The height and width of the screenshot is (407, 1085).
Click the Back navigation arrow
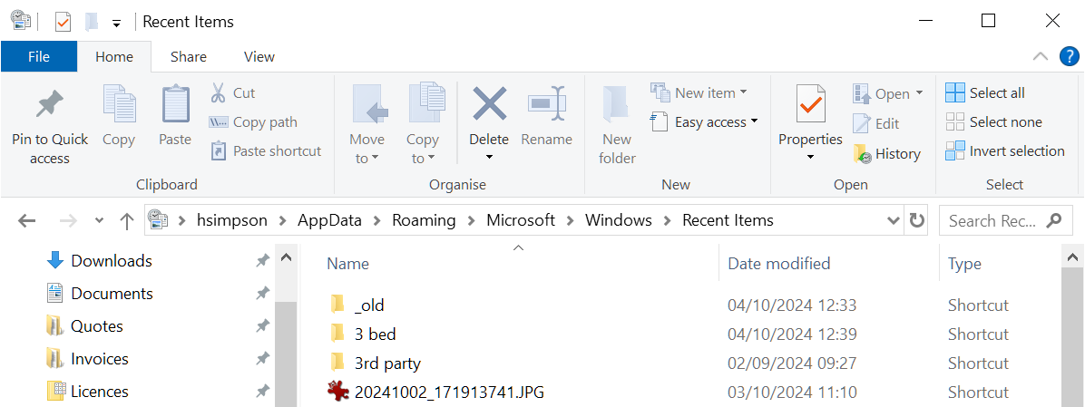pyautogui.click(x=26, y=221)
